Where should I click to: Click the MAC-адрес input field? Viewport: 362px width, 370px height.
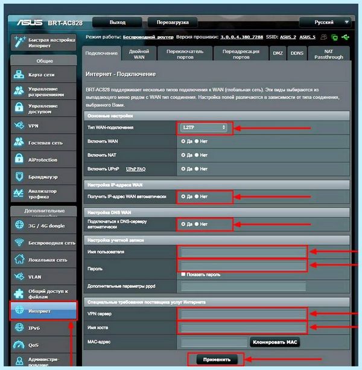214,342
